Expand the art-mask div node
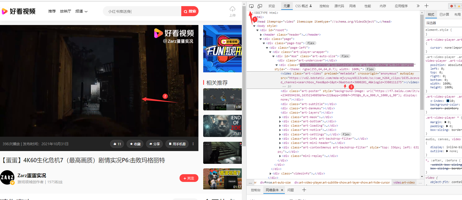Viewport: 462px width, 200px height. pos(280,117)
